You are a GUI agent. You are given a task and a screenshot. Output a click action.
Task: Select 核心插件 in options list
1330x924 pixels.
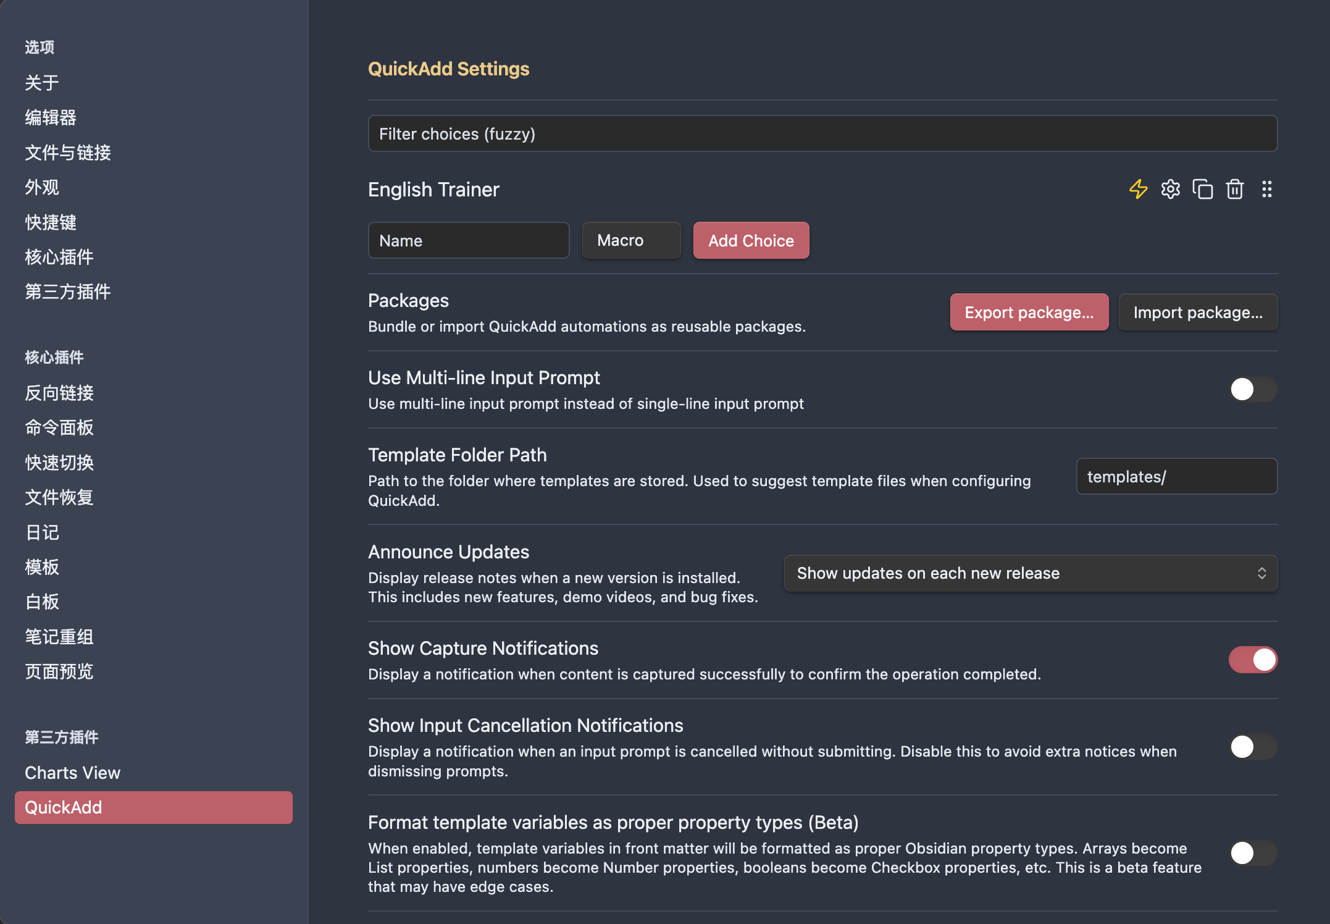(154, 257)
